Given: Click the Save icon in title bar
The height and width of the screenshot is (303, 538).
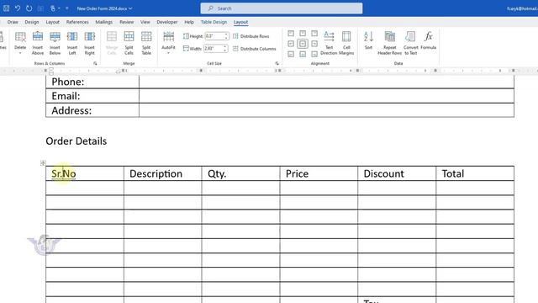Looking at the screenshot, I should (6, 8).
